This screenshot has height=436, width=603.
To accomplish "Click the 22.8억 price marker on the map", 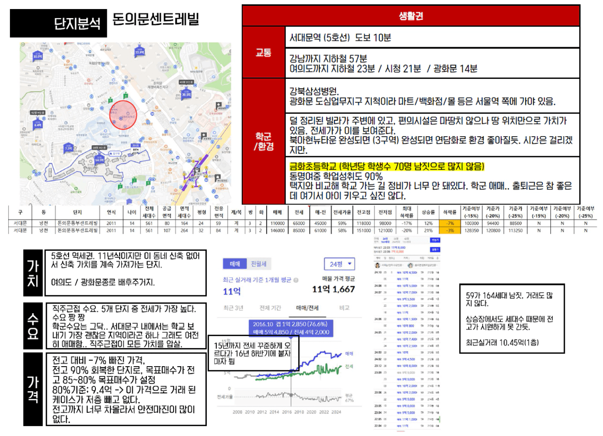I will pos(140,51).
